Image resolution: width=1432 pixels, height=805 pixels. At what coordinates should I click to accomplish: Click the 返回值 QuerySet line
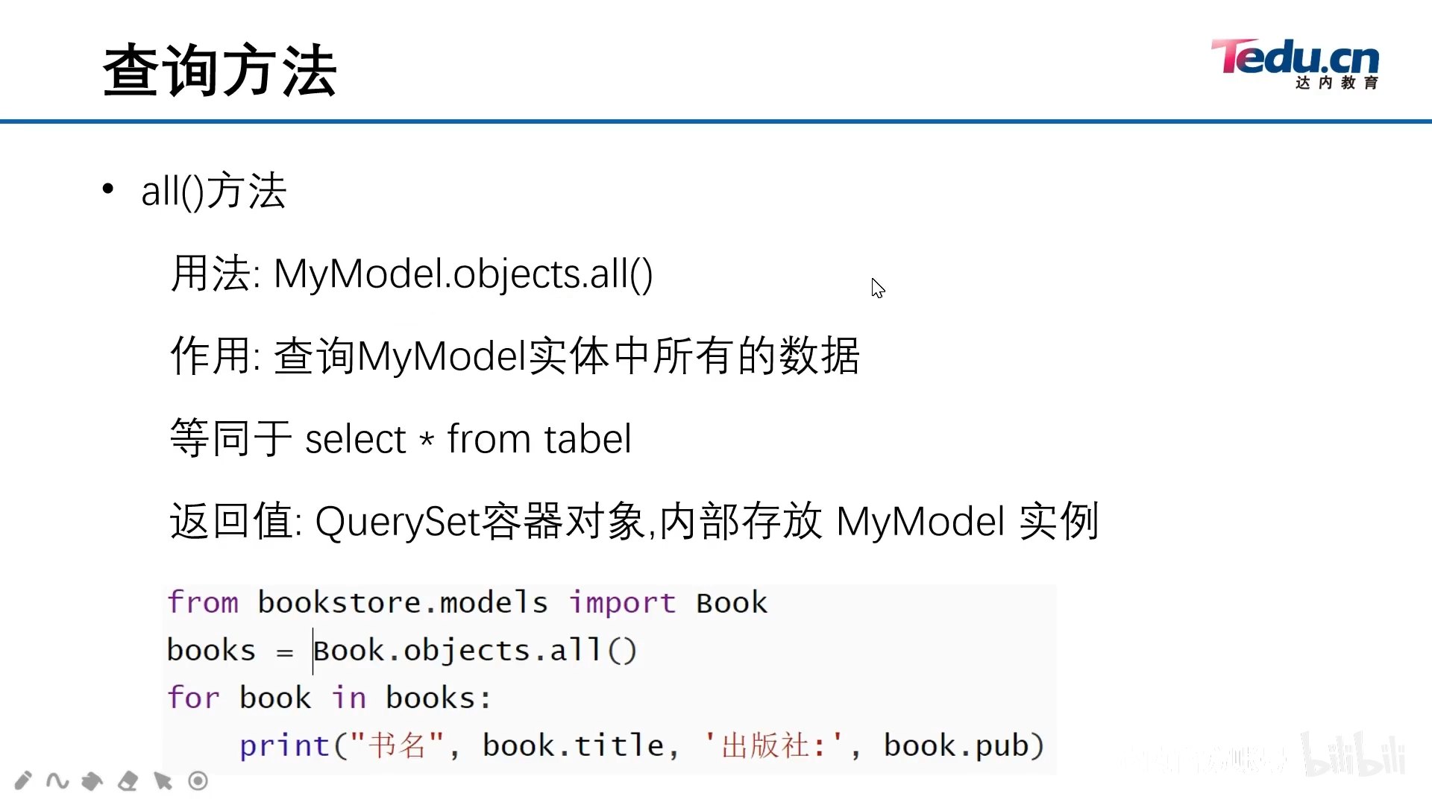(x=634, y=521)
